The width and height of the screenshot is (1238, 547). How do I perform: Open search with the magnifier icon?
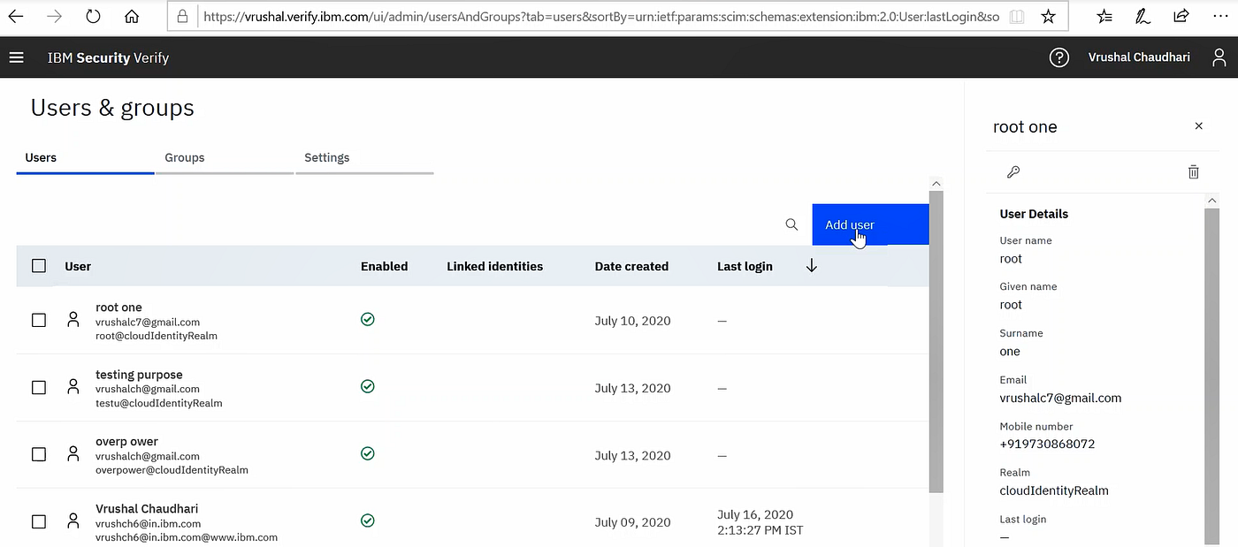(x=791, y=224)
